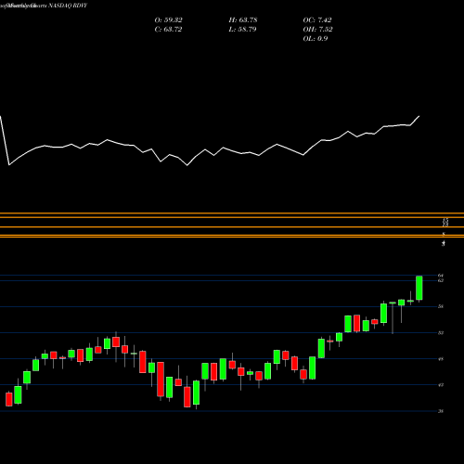Click the high value H: 63.78

[x=243, y=20]
